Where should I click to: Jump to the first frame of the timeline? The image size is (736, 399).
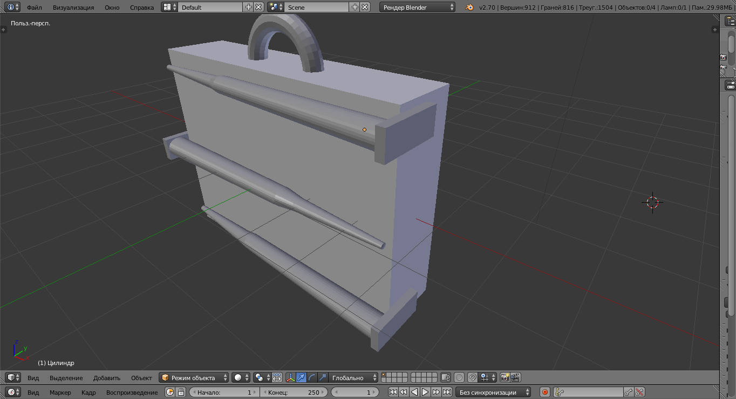(393, 393)
